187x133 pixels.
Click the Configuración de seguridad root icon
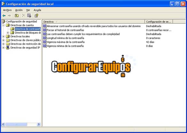coord(4,22)
